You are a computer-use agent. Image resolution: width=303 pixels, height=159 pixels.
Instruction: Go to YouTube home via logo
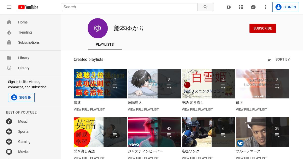[x=28, y=7]
